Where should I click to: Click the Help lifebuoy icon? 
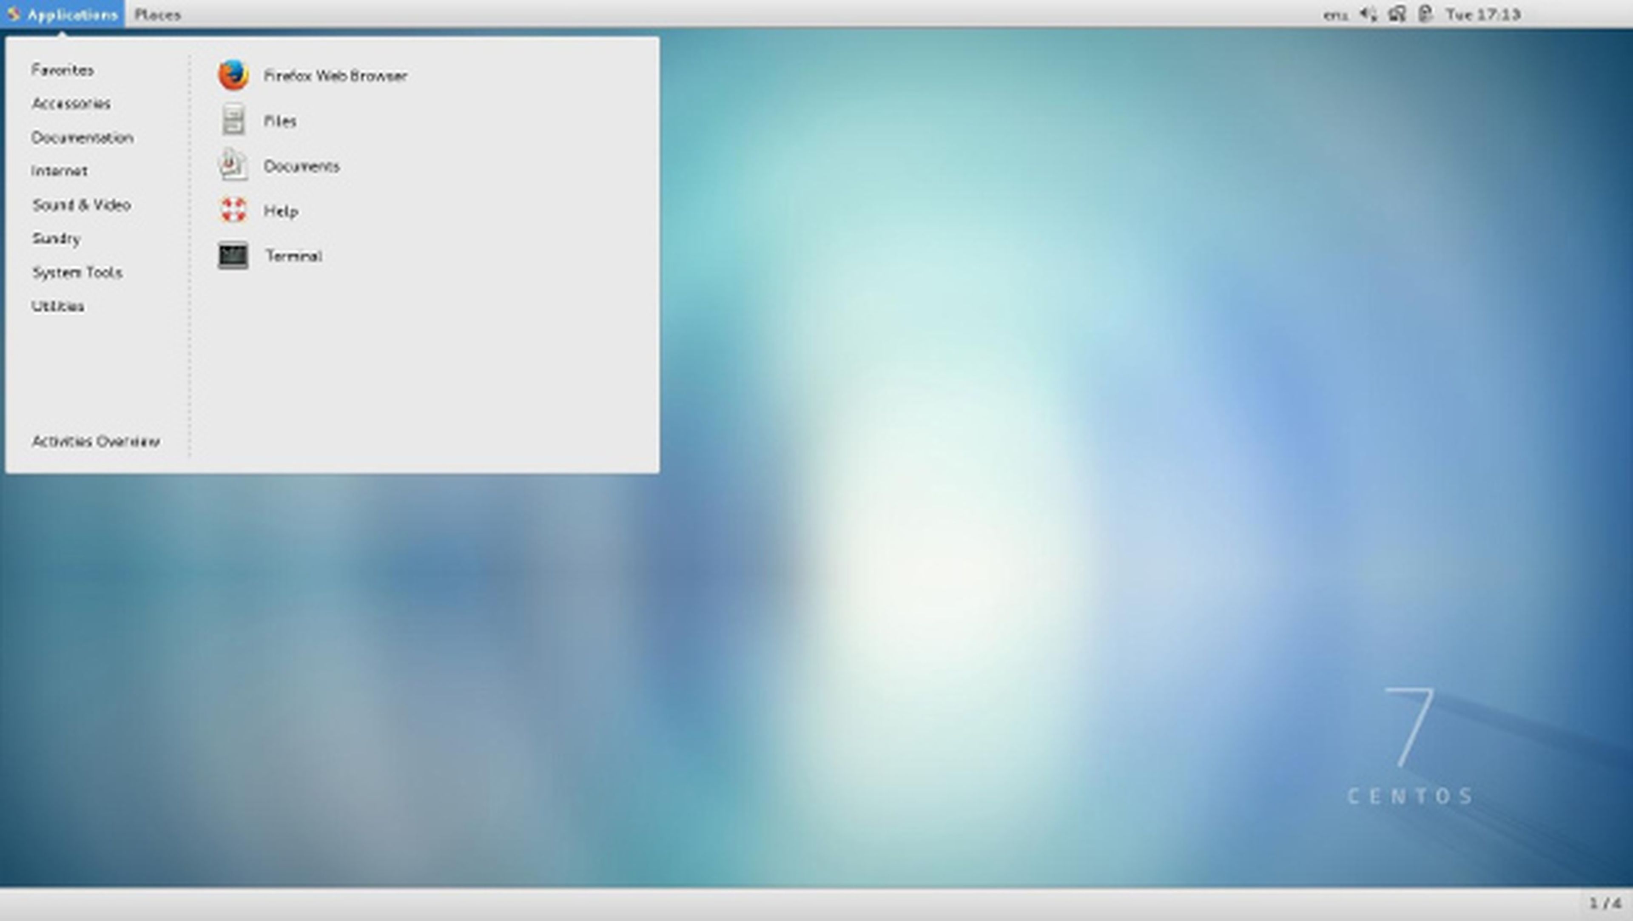233,210
